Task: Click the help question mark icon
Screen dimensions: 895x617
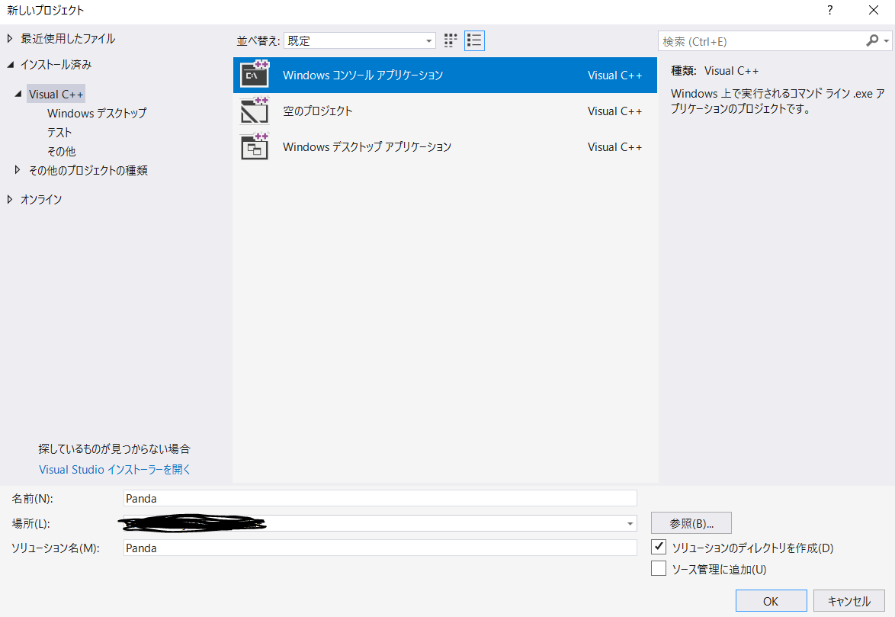Action: click(831, 11)
